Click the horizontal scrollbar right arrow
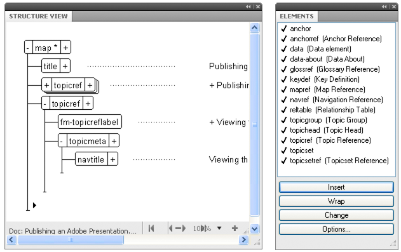This screenshot has width=401, height=252. [244, 240]
